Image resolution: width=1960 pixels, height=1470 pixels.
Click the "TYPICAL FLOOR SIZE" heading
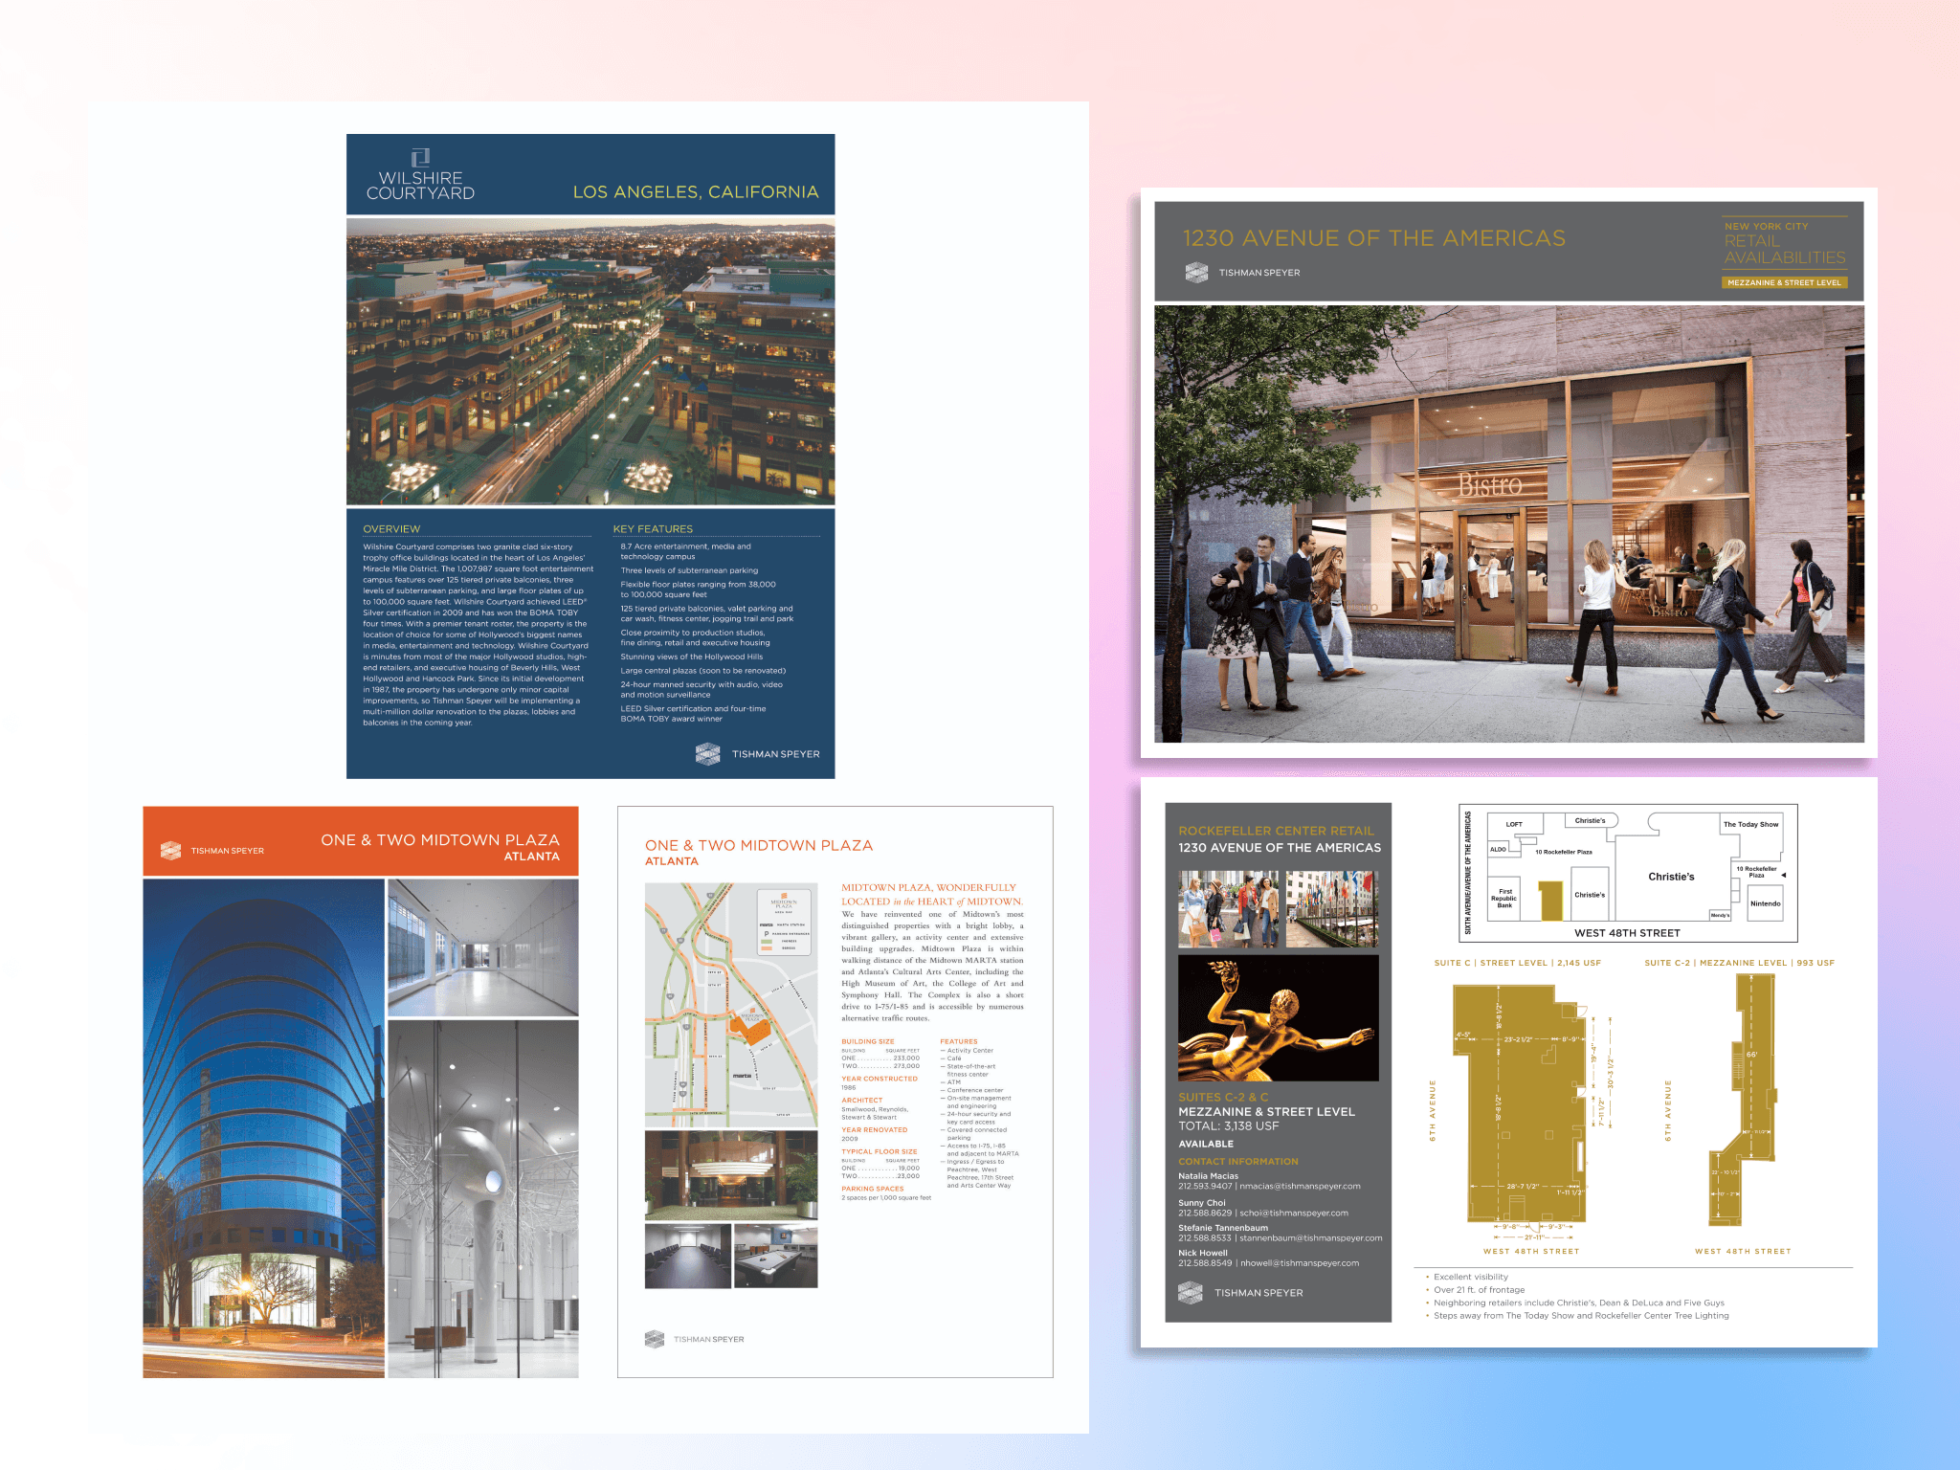(x=880, y=1152)
